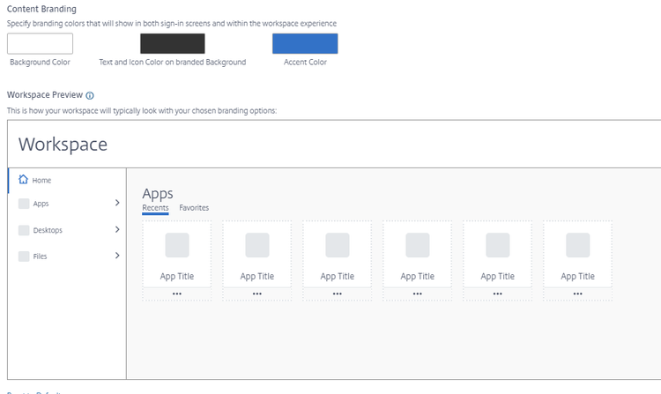
Task: Click the Files placeholder icon in sidebar
Action: (24, 256)
